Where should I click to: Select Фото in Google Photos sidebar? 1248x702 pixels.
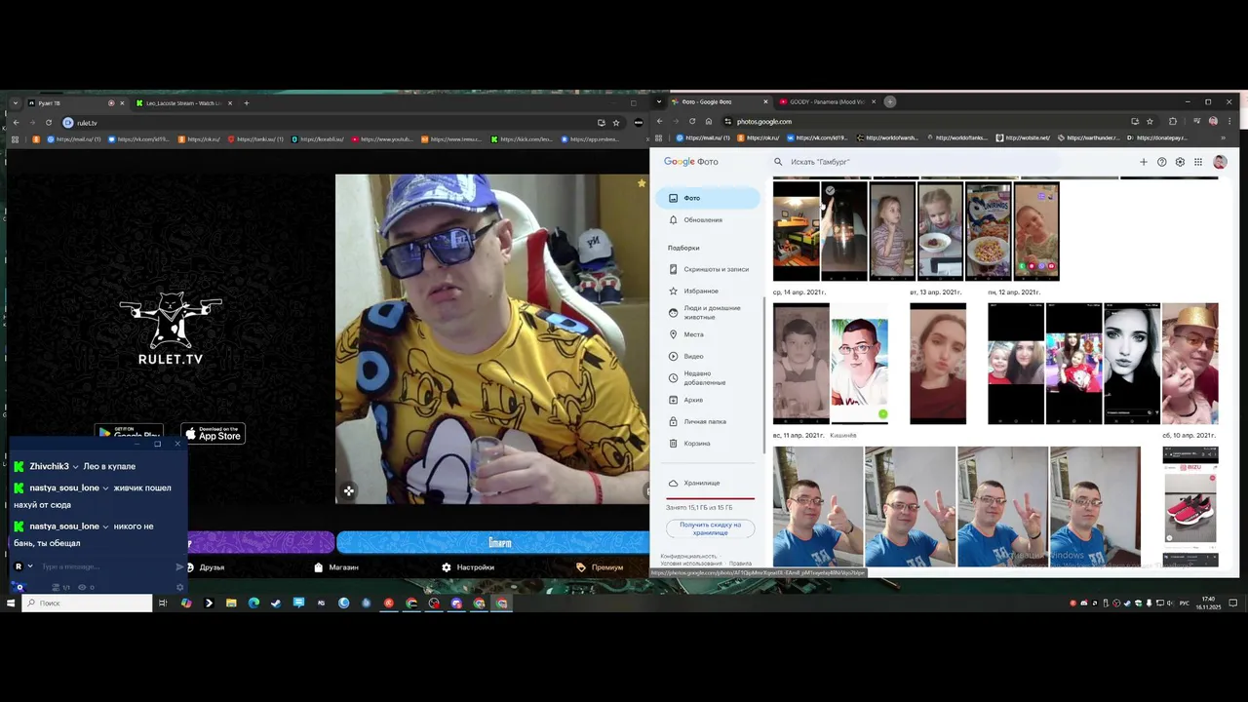point(710,198)
